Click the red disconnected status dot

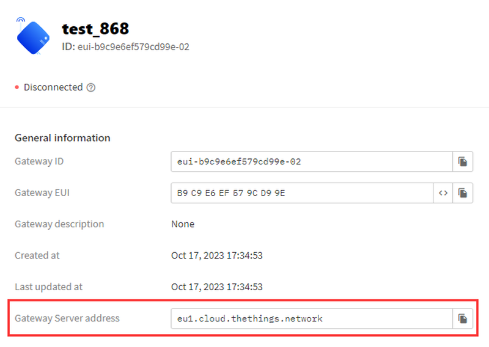pos(17,88)
